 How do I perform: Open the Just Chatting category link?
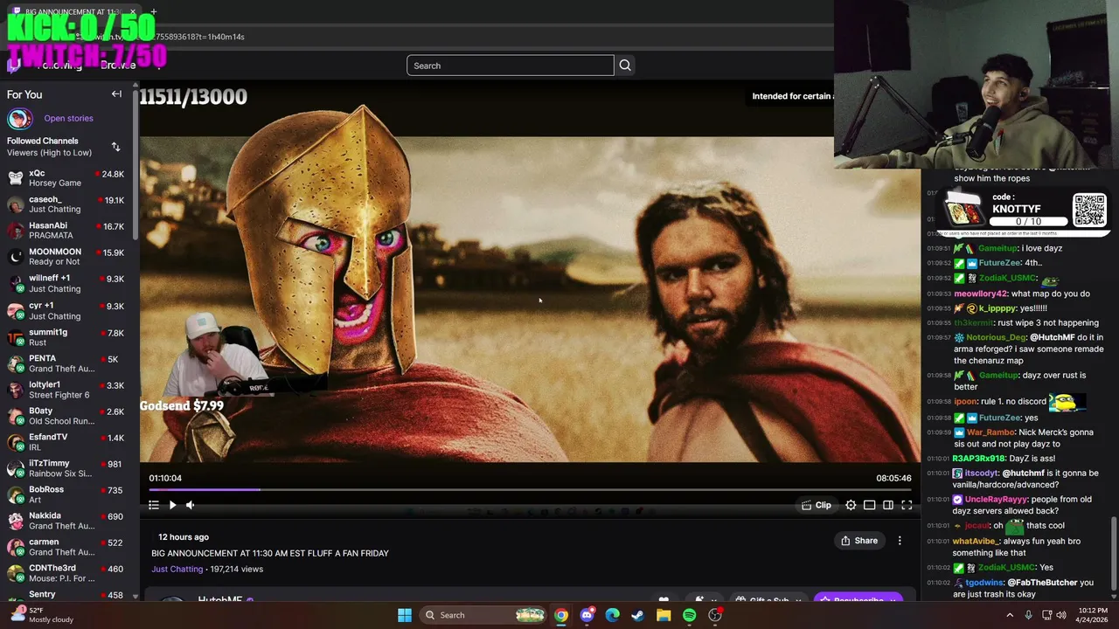[x=177, y=569]
